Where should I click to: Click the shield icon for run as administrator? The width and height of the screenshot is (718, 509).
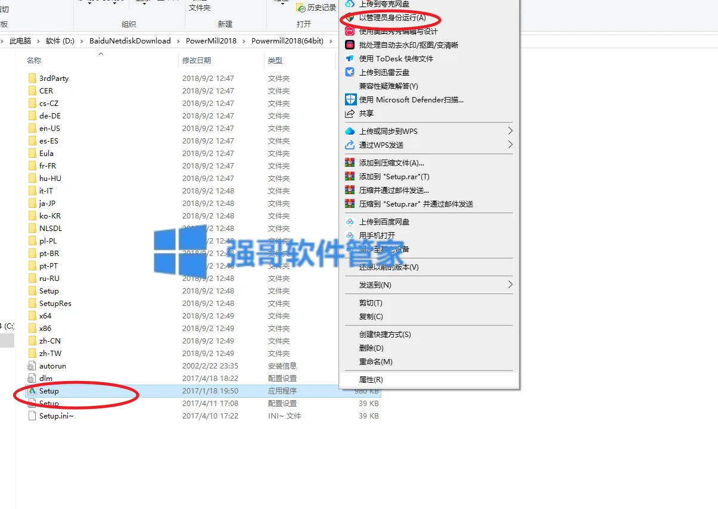coord(350,18)
